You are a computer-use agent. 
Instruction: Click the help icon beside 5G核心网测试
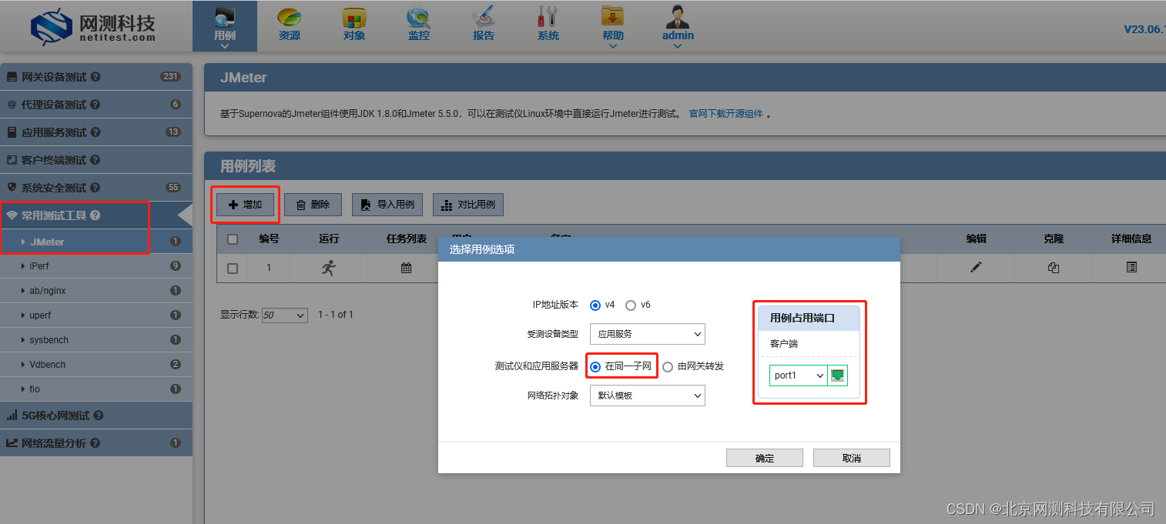[99, 416]
